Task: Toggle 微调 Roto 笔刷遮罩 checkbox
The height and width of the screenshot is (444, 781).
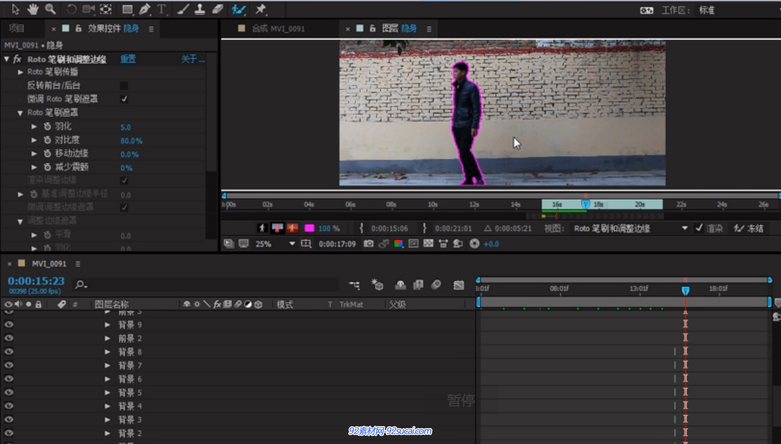Action: [x=124, y=99]
